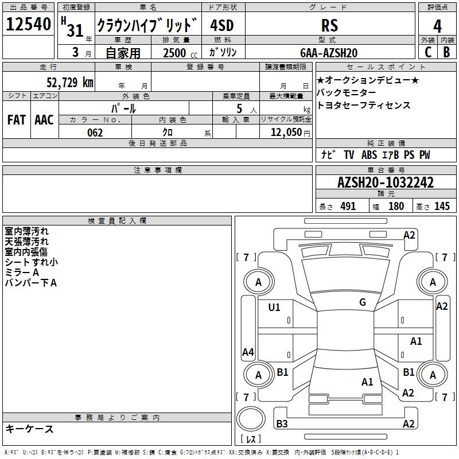Select the model code 6AA-AZSH20

point(329,53)
